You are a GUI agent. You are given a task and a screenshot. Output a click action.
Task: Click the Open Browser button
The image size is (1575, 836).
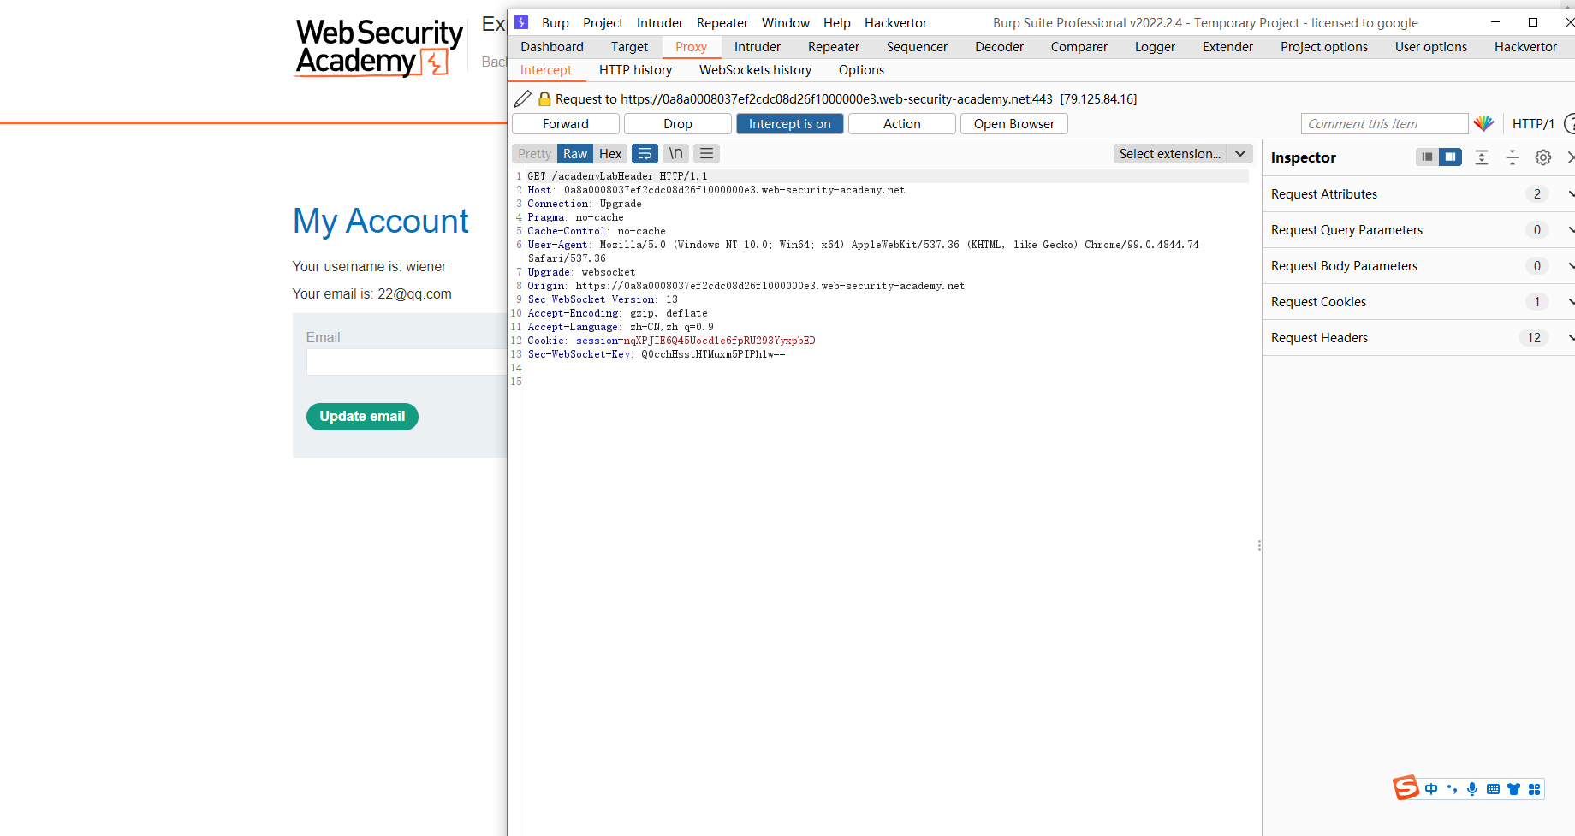1014,124
